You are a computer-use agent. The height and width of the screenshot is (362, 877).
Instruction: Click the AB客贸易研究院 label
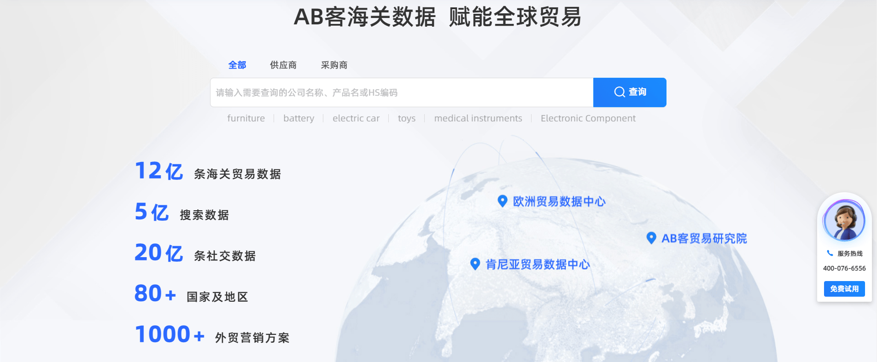tap(704, 238)
